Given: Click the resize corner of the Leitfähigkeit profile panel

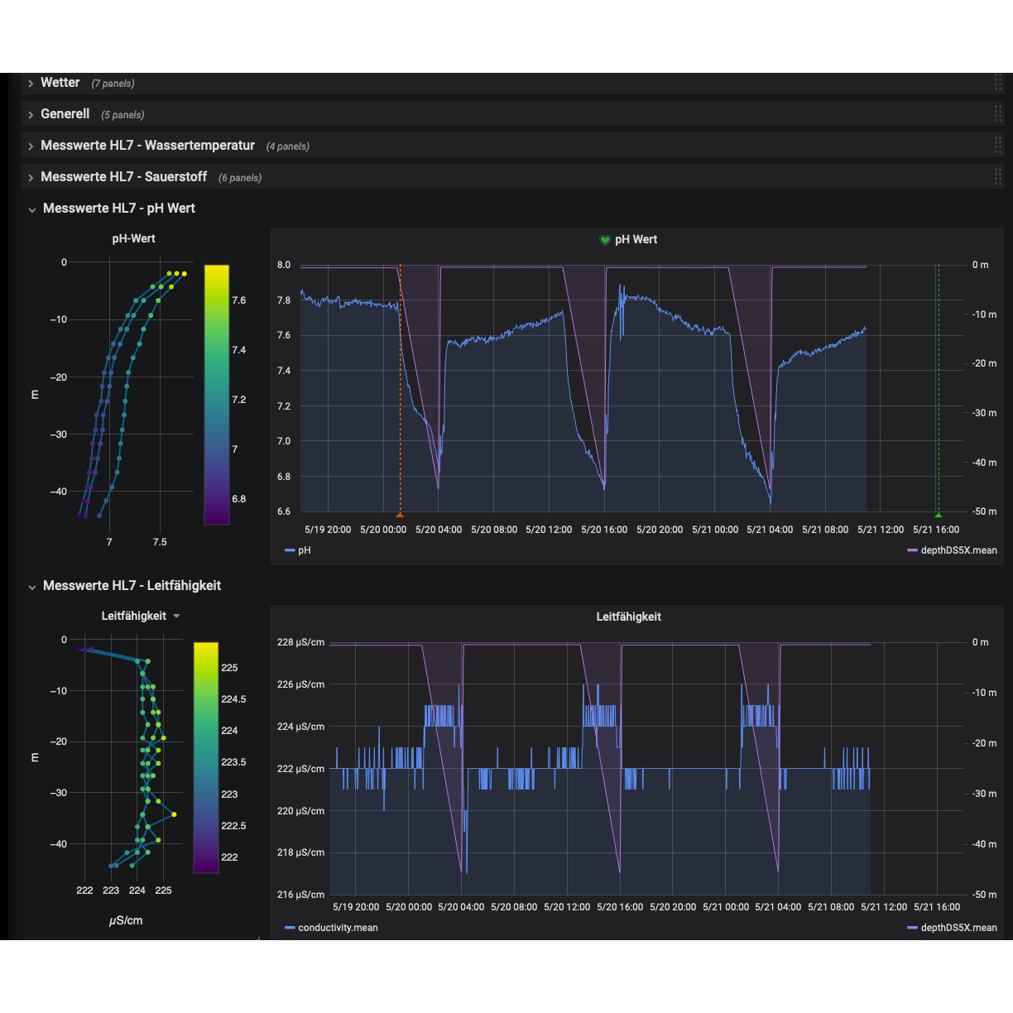Looking at the screenshot, I should (x=257, y=938).
